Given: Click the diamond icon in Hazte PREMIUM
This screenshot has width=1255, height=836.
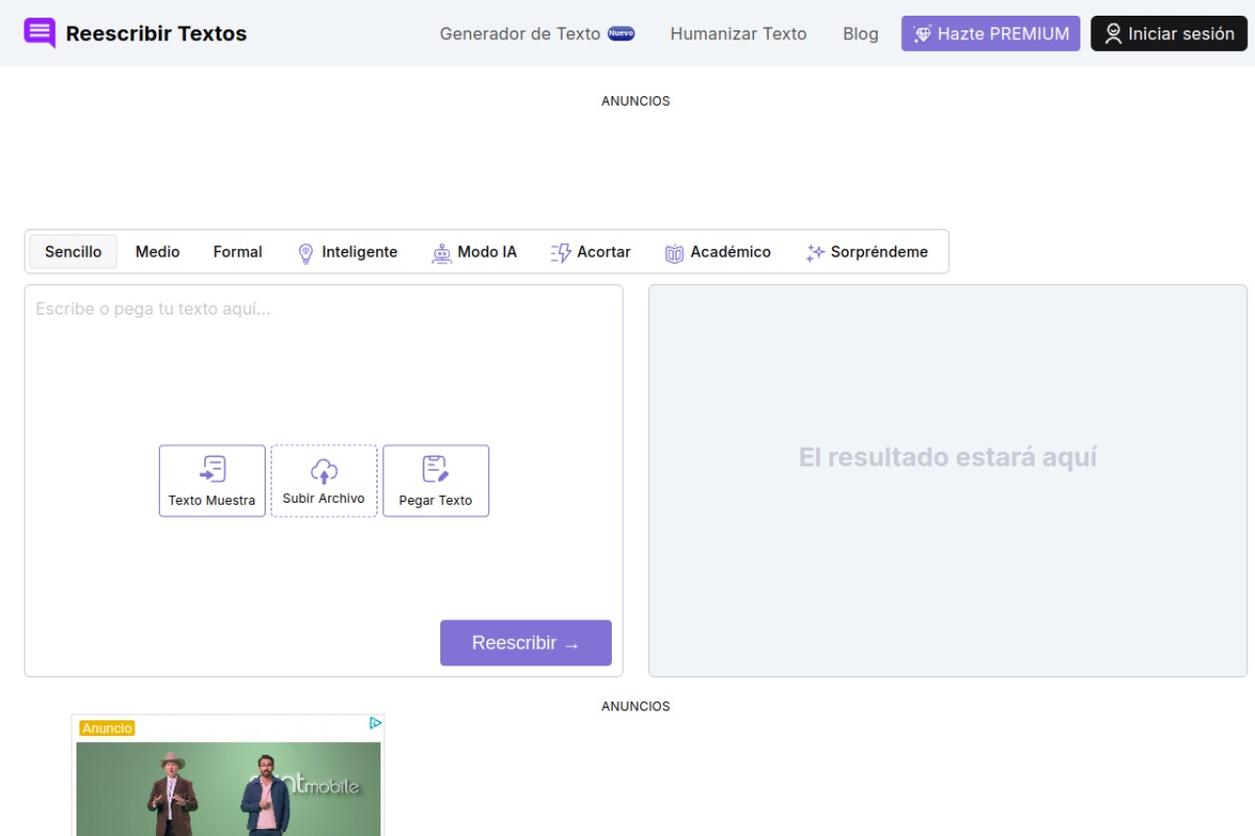Looking at the screenshot, I should click(923, 34).
